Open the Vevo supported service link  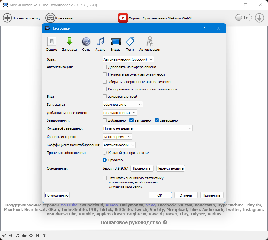pyautogui.click(x=150, y=205)
